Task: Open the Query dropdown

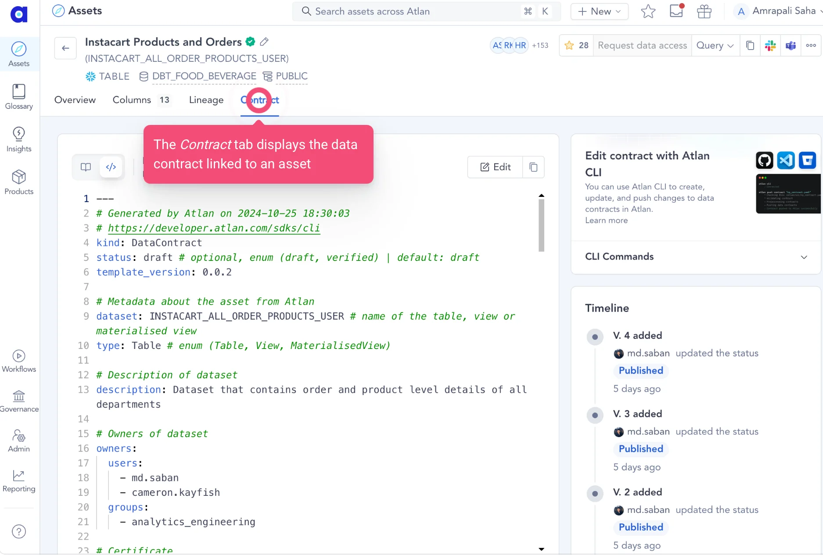Action: click(715, 45)
